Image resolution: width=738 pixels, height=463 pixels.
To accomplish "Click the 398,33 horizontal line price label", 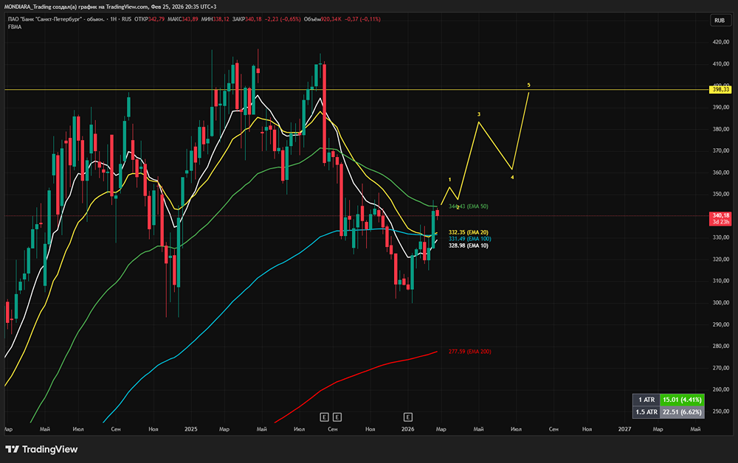I will point(720,89).
